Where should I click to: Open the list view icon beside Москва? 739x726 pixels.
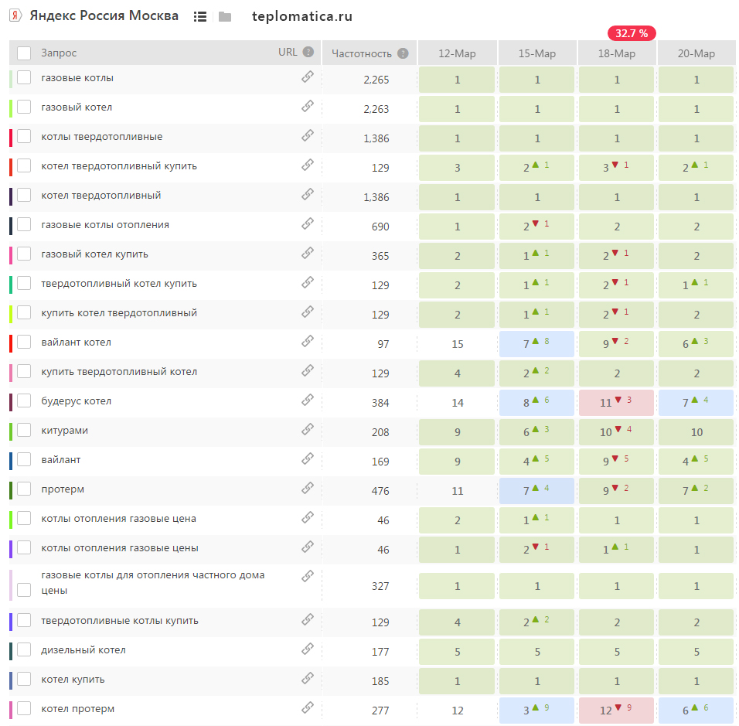pyautogui.click(x=200, y=17)
